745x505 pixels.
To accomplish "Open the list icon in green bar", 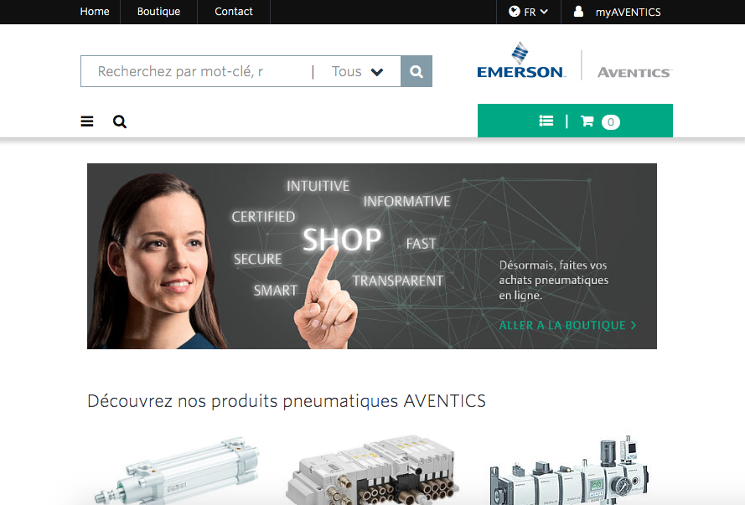I will click(x=546, y=121).
